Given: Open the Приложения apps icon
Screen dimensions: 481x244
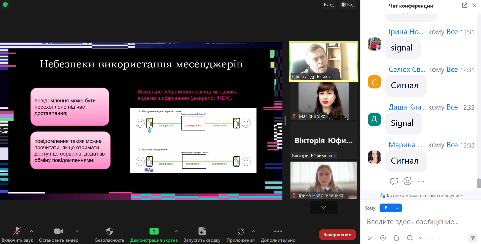Looking at the screenshot, I should point(240,231).
